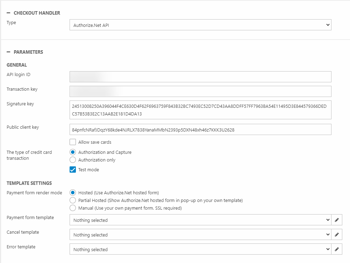This screenshot has height=263, width=350.
Task: Collapse the Parameters section
Action: pos(8,52)
